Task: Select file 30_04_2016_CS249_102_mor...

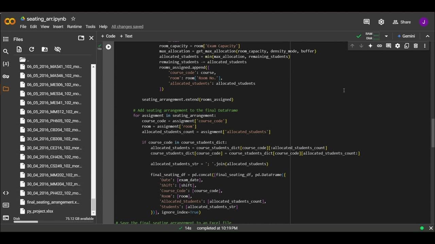Action: tap(54, 166)
